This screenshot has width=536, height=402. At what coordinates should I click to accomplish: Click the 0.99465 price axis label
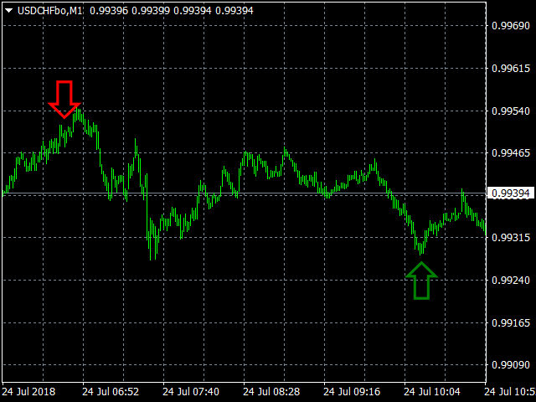[511, 152]
